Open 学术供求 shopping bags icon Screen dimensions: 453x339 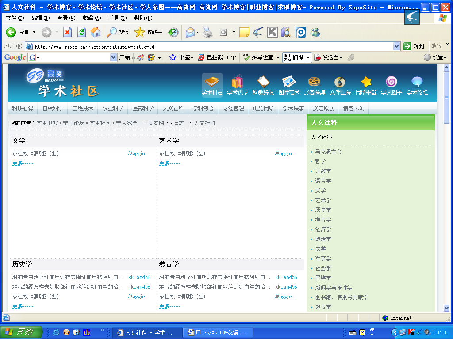(238, 85)
